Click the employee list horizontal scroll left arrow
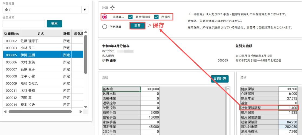302x135 pixels. 5,112
